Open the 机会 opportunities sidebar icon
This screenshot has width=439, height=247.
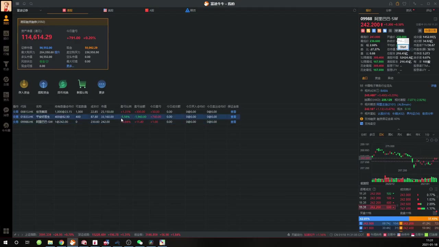coord(6,66)
